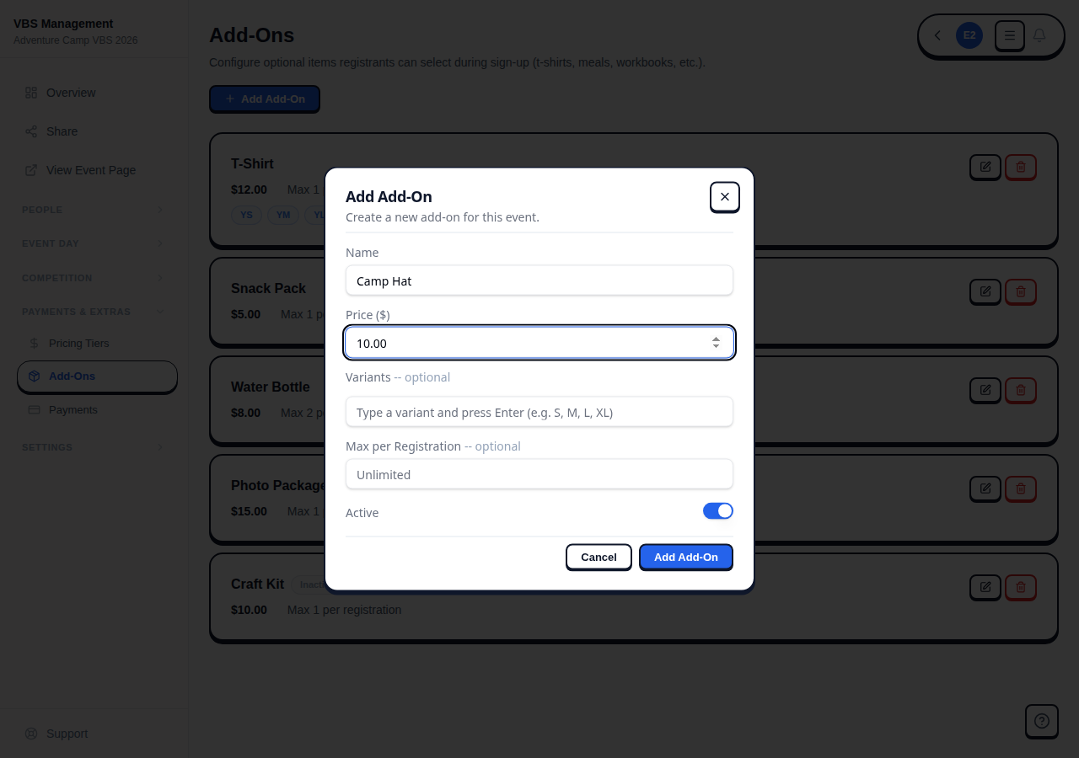Click the Cancel button in the dialog
Viewport: 1079px width, 758px height.
click(599, 557)
